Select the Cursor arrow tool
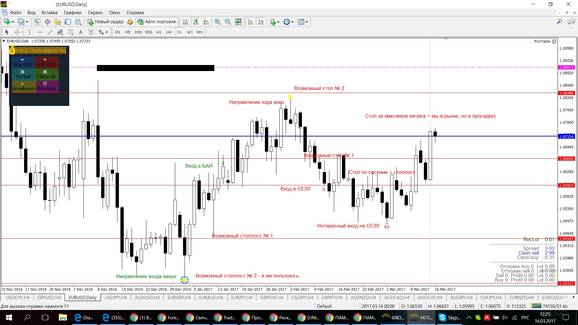The image size is (578, 325). tap(7, 32)
